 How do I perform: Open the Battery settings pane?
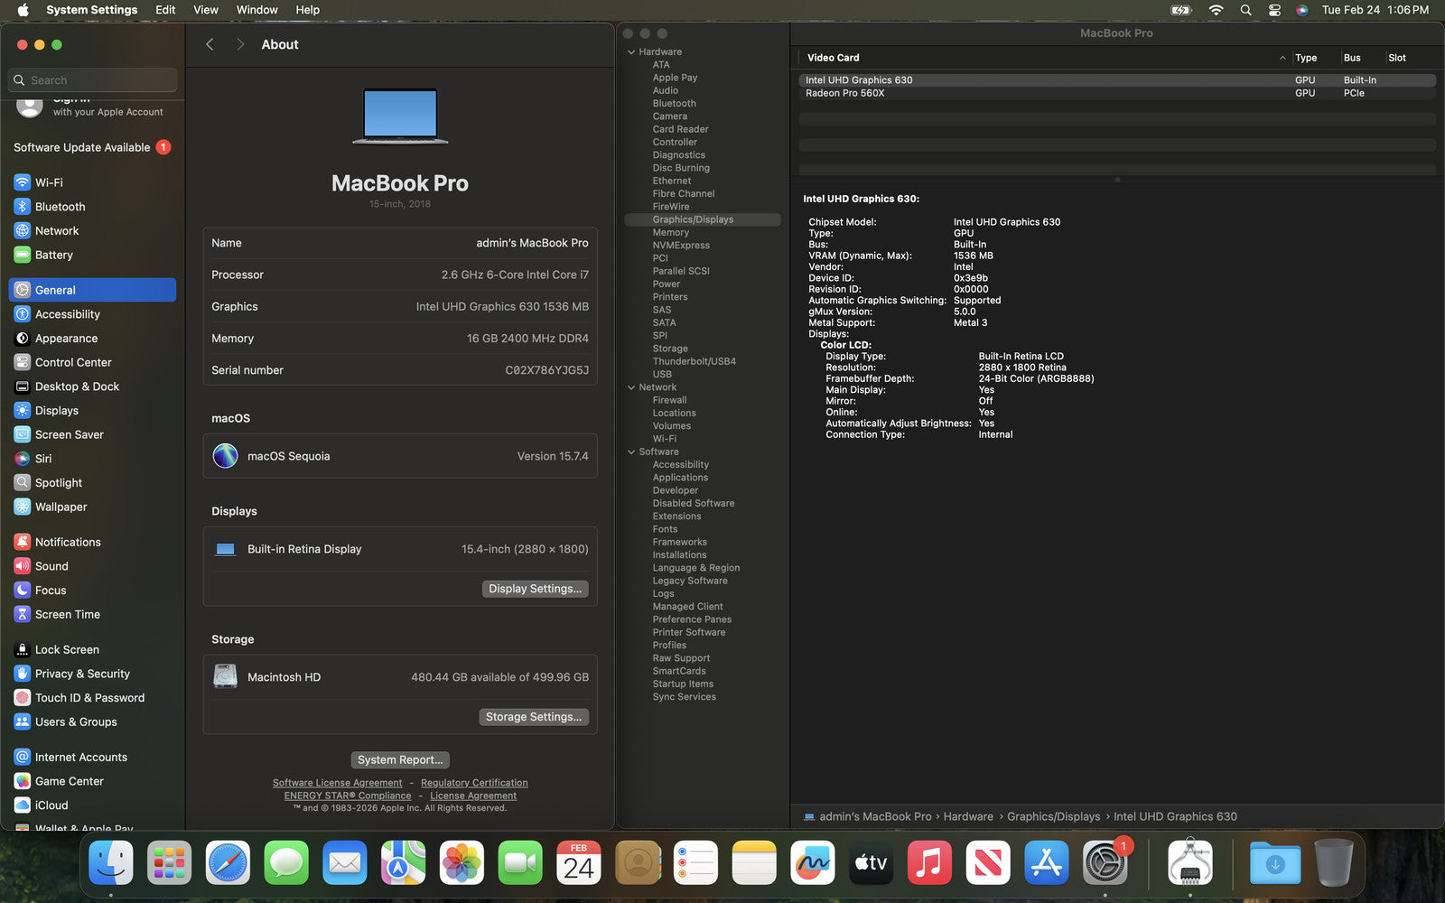click(53, 256)
